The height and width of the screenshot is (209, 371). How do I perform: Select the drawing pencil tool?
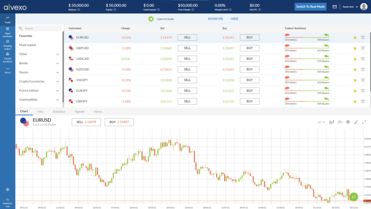click(x=356, y=122)
